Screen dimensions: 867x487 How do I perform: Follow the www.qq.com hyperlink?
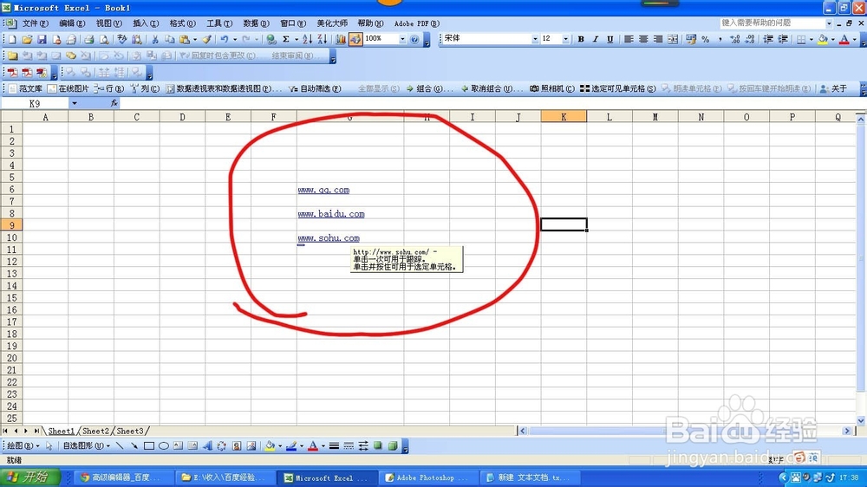[323, 190]
